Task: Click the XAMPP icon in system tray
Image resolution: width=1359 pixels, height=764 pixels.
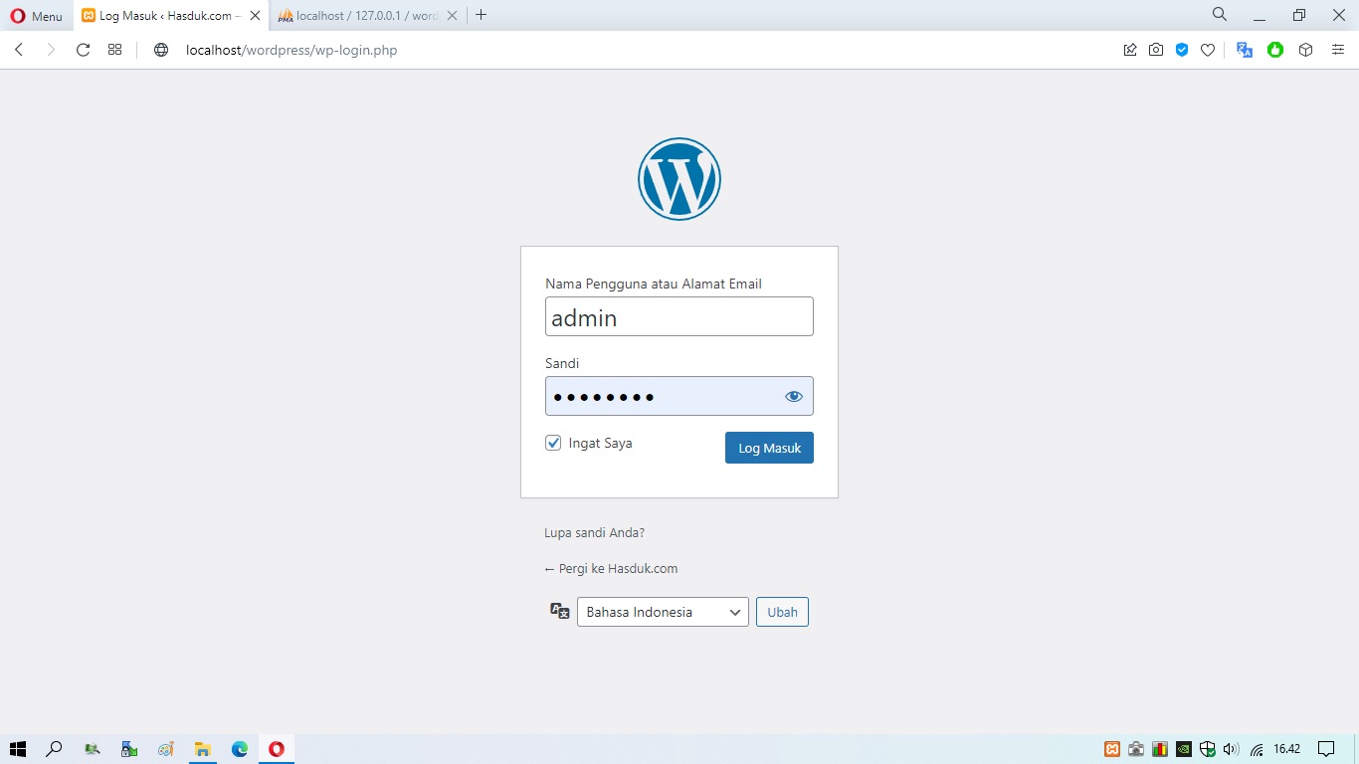Action: pos(1113,749)
